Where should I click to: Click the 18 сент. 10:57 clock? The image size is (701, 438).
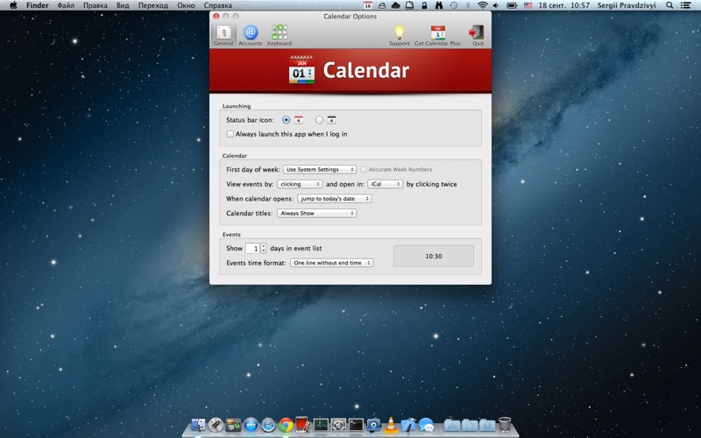point(563,5)
